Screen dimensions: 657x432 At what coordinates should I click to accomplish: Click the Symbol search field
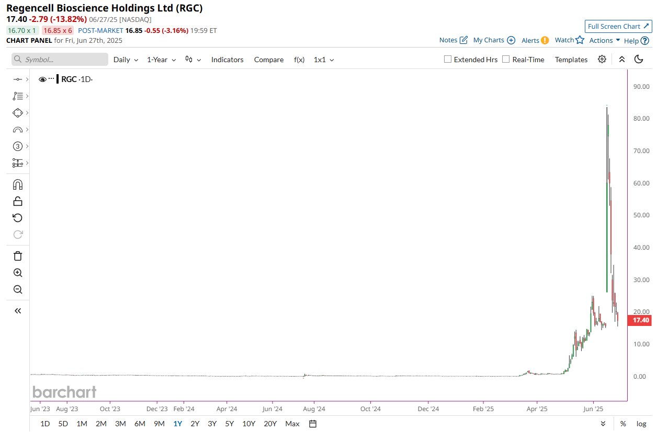click(x=60, y=60)
